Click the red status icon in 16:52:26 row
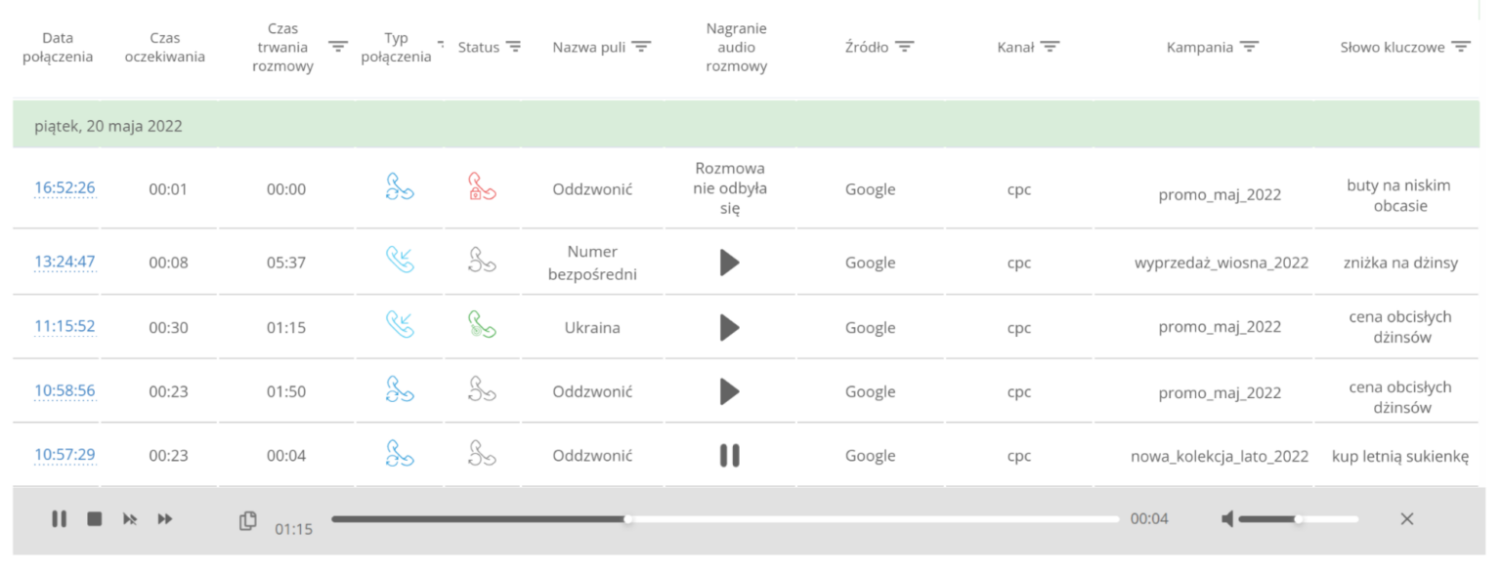The image size is (1501, 570). (482, 187)
